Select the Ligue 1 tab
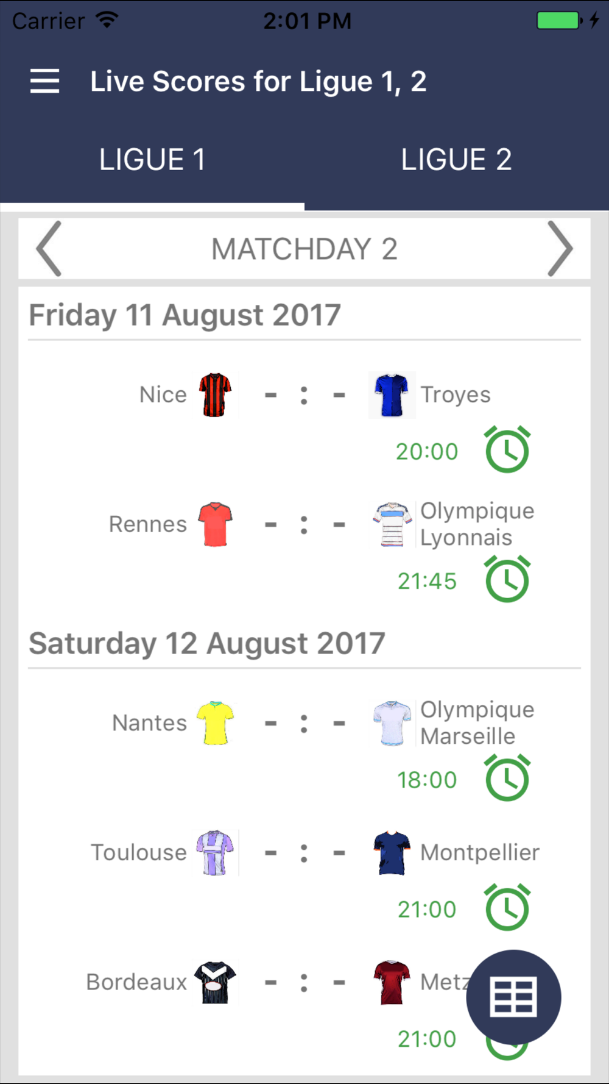The height and width of the screenshot is (1084, 609). point(152,160)
